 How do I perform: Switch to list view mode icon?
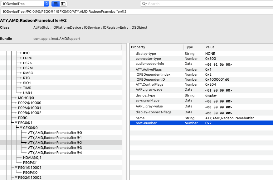click(x=55, y=4)
